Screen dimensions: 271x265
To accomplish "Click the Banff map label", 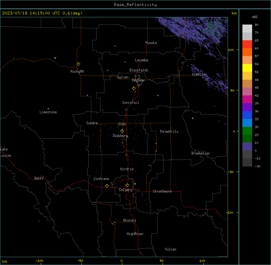I will click(x=39, y=178).
